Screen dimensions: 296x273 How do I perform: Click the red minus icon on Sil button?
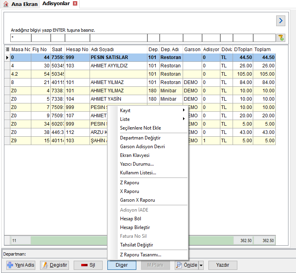(x=84, y=265)
